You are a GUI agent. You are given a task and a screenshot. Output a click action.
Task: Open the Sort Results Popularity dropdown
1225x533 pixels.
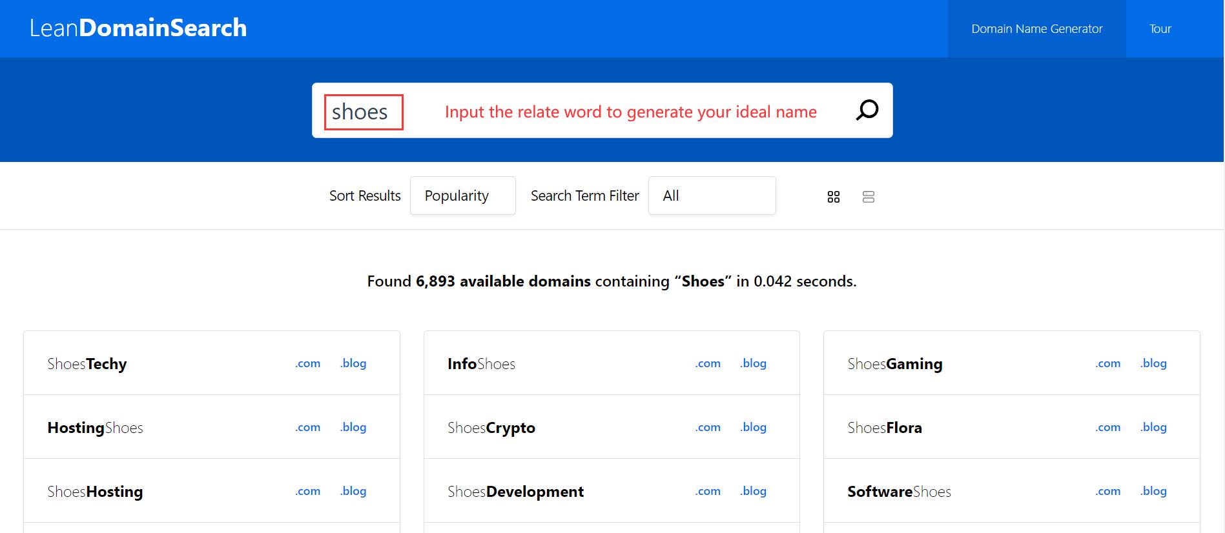(x=463, y=196)
